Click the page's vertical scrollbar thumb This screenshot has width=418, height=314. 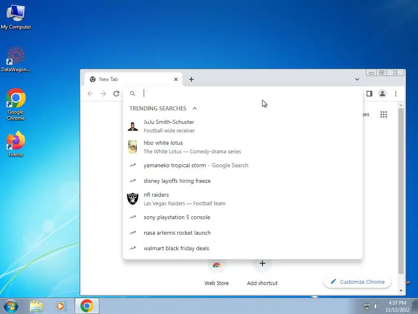point(401,191)
